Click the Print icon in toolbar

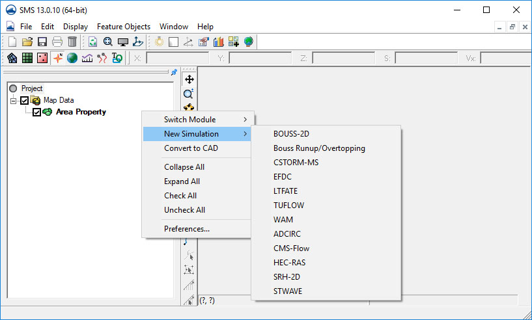tap(57, 42)
